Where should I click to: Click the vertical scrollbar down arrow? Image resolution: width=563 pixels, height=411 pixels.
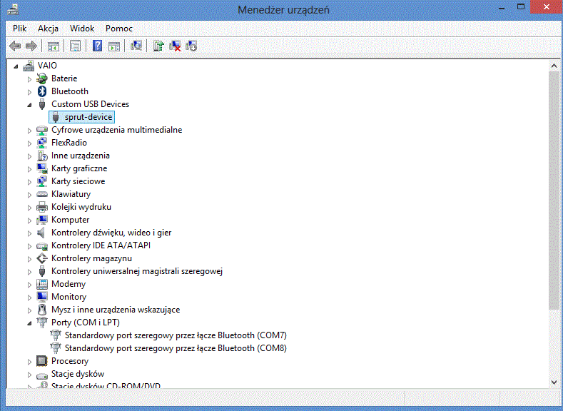click(x=554, y=383)
